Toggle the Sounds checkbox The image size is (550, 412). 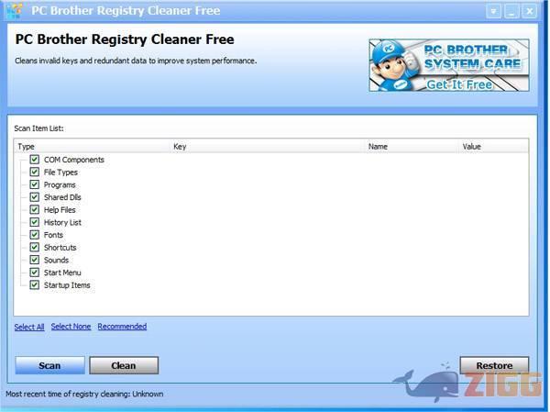pos(35,260)
